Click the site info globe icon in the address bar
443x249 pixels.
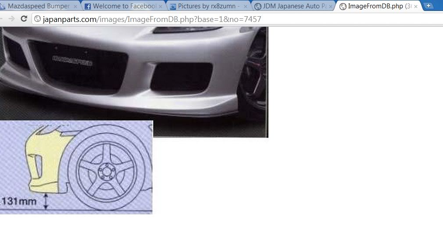[38, 19]
